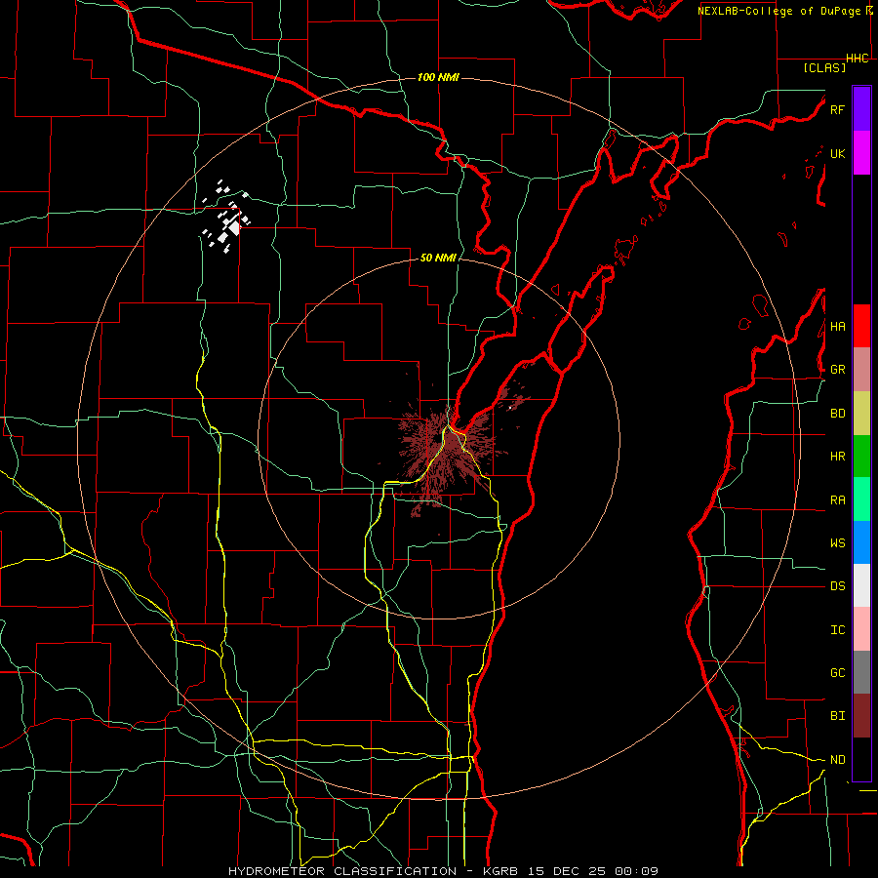This screenshot has height=878, width=878.
Task: Click the UK legend label text
Action: pos(837,153)
